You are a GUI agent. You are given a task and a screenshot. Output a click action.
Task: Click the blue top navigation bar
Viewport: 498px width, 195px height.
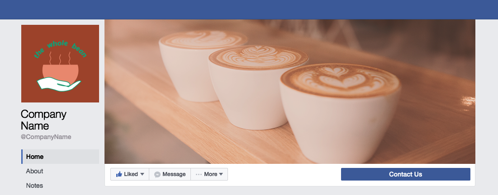(x=249, y=9)
